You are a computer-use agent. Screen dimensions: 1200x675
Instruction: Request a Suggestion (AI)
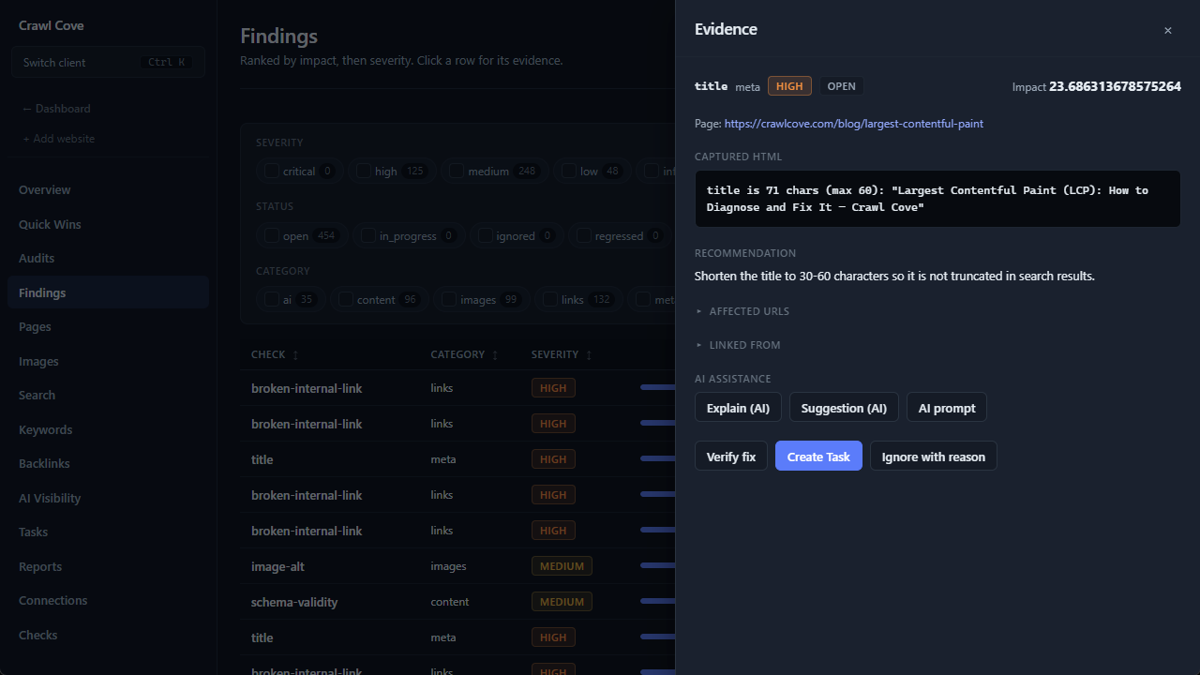coord(844,408)
